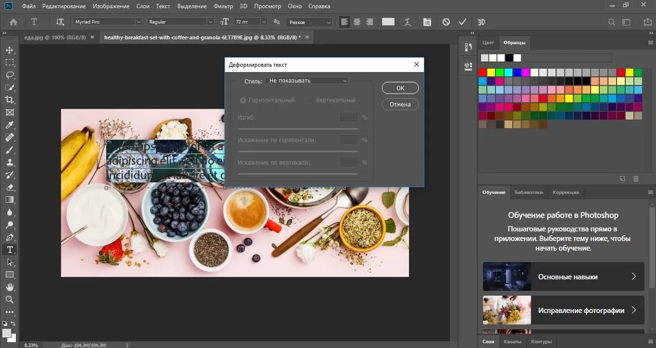
Task: Select the Hand tool
Action: point(10,287)
